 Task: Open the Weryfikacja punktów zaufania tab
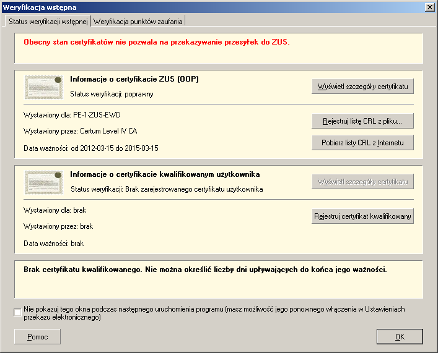[x=138, y=22]
